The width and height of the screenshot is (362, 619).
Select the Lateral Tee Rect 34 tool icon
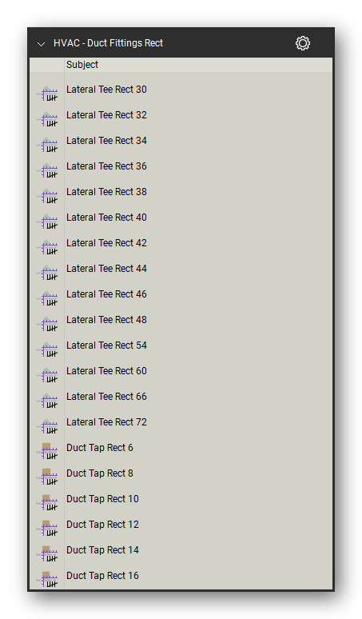[47, 145]
